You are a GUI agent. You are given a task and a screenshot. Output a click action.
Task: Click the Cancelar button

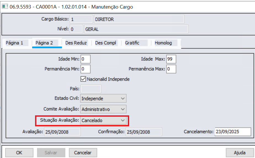click(x=83, y=153)
